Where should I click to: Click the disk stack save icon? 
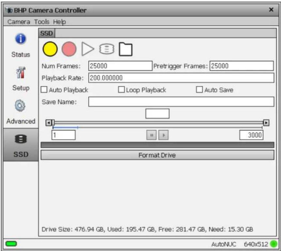pyautogui.click(x=107, y=49)
